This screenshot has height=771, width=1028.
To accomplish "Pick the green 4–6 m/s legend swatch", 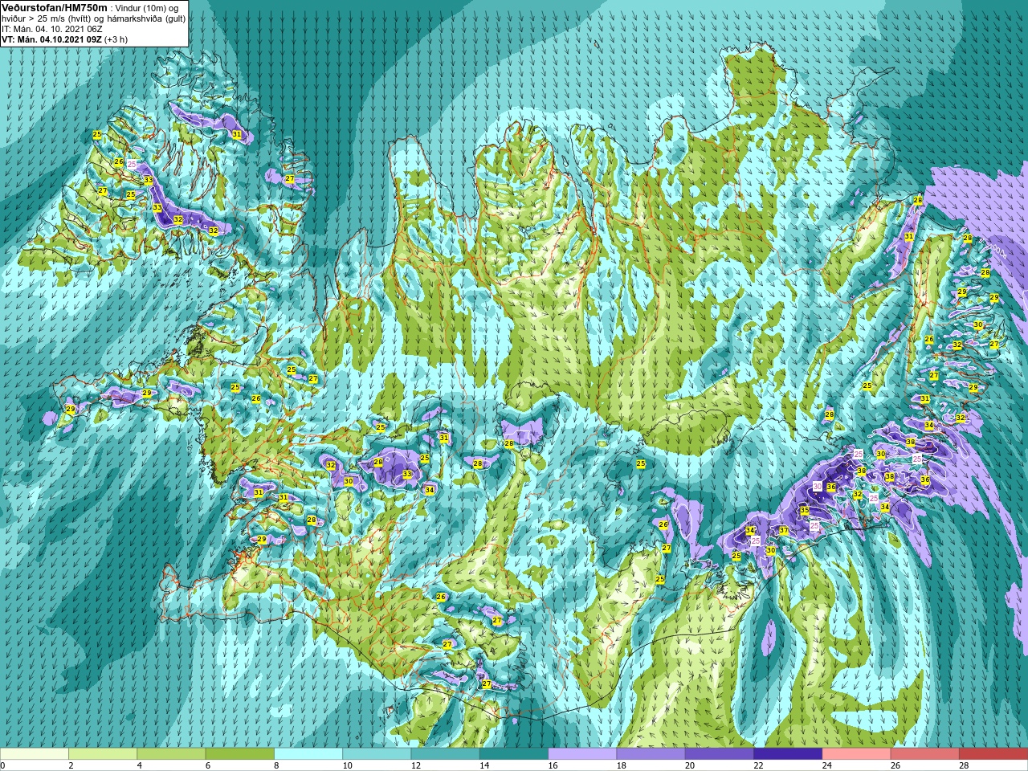I will coord(171,754).
